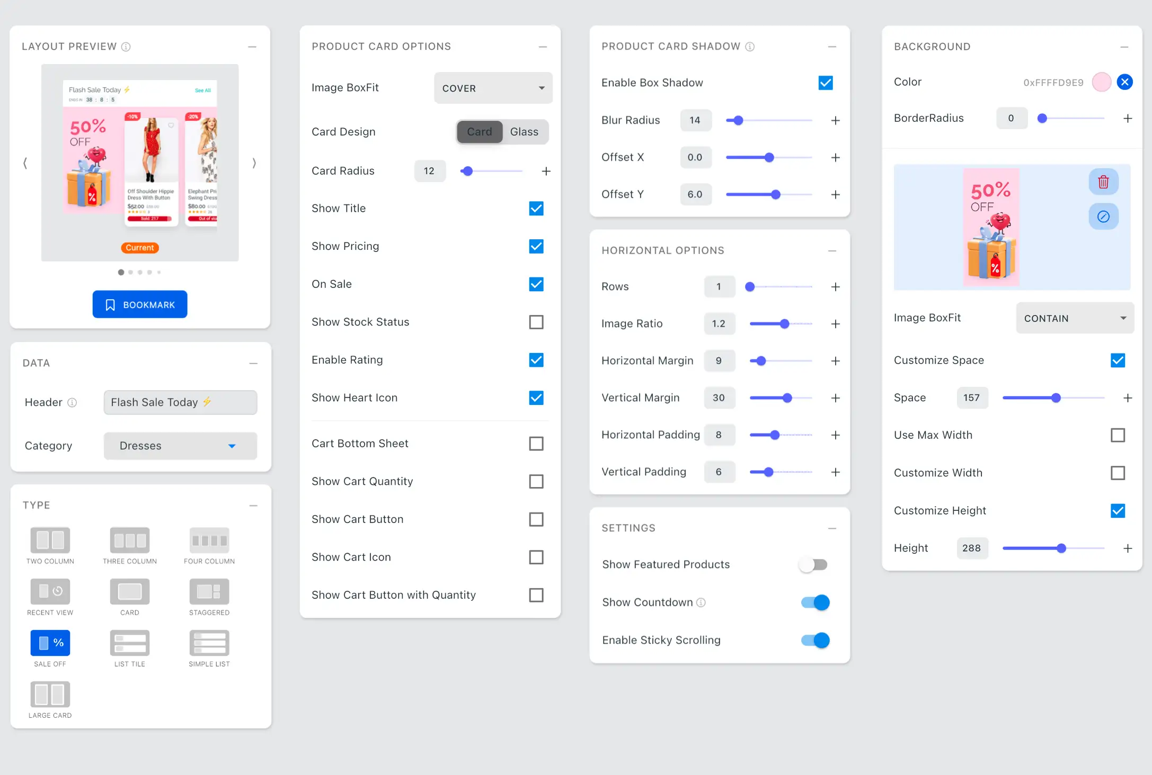Choose the Staggered layout type icon
Viewport: 1152px width, 775px height.
click(x=209, y=591)
